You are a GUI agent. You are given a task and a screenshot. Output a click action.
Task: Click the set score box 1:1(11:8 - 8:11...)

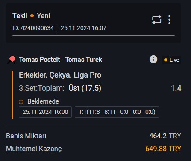click(117, 112)
